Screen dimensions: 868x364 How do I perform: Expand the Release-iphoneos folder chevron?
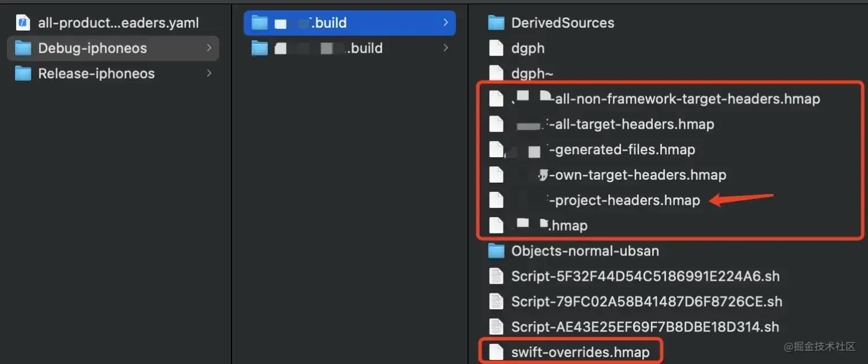[209, 73]
